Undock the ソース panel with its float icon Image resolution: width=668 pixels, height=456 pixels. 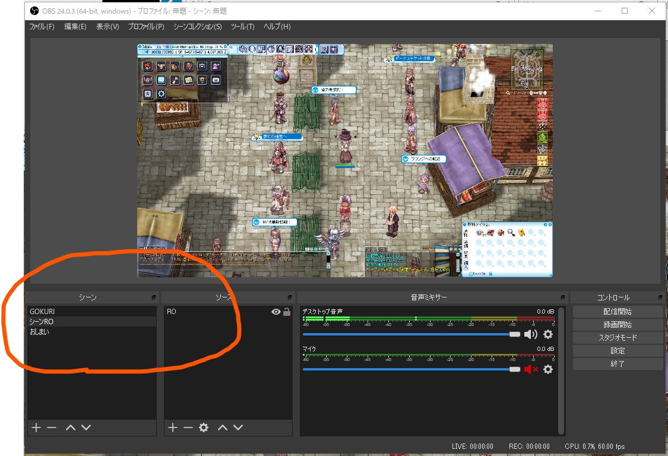coord(290,297)
